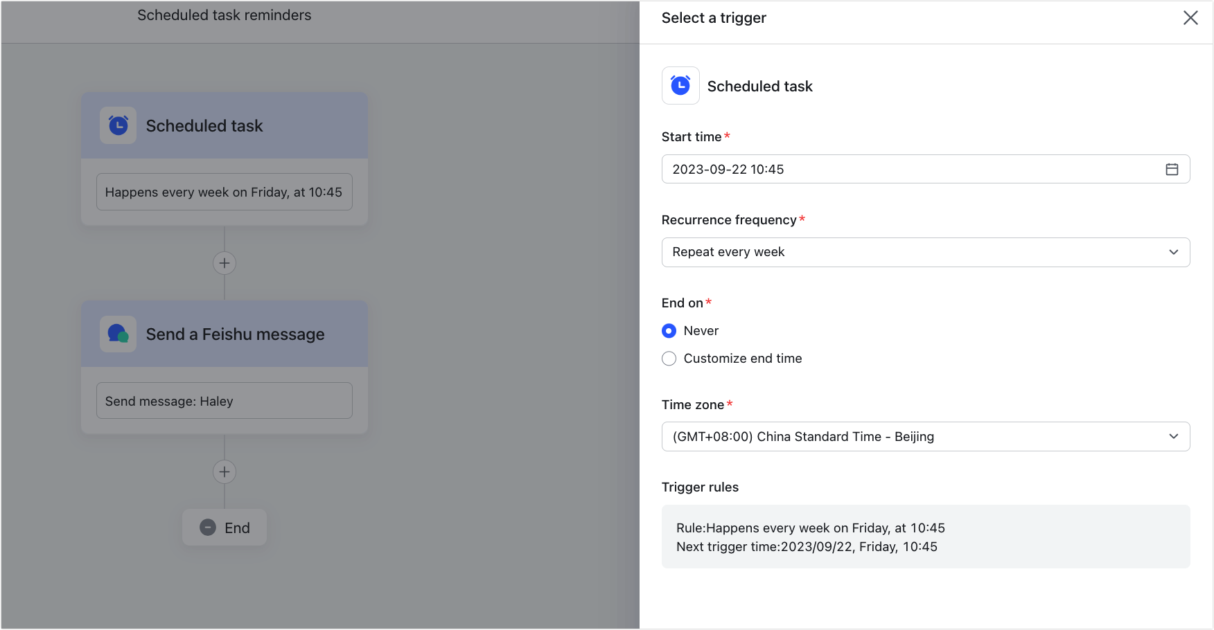1214x630 pixels.
Task: Select the Send a Feishu message node
Action: 225,368
